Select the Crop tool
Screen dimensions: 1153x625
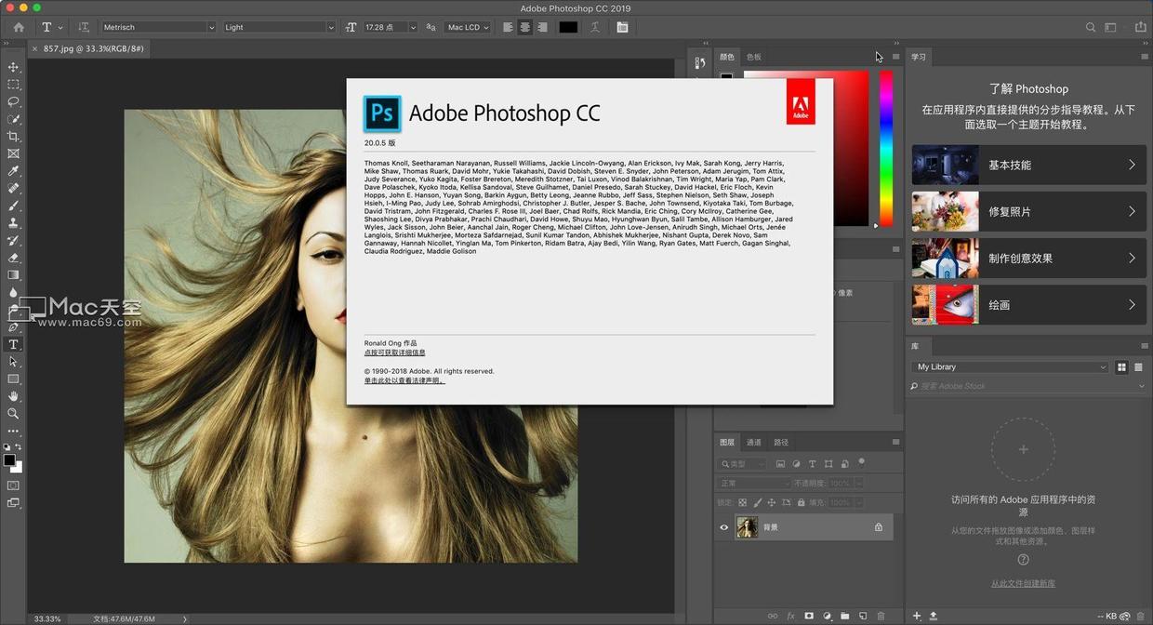pyautogui.click(x=13, y=137)
